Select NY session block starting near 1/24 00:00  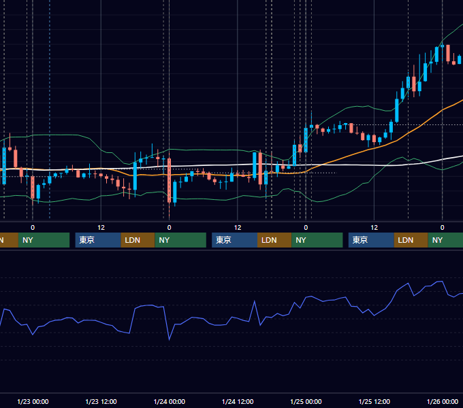coord(180,240)
